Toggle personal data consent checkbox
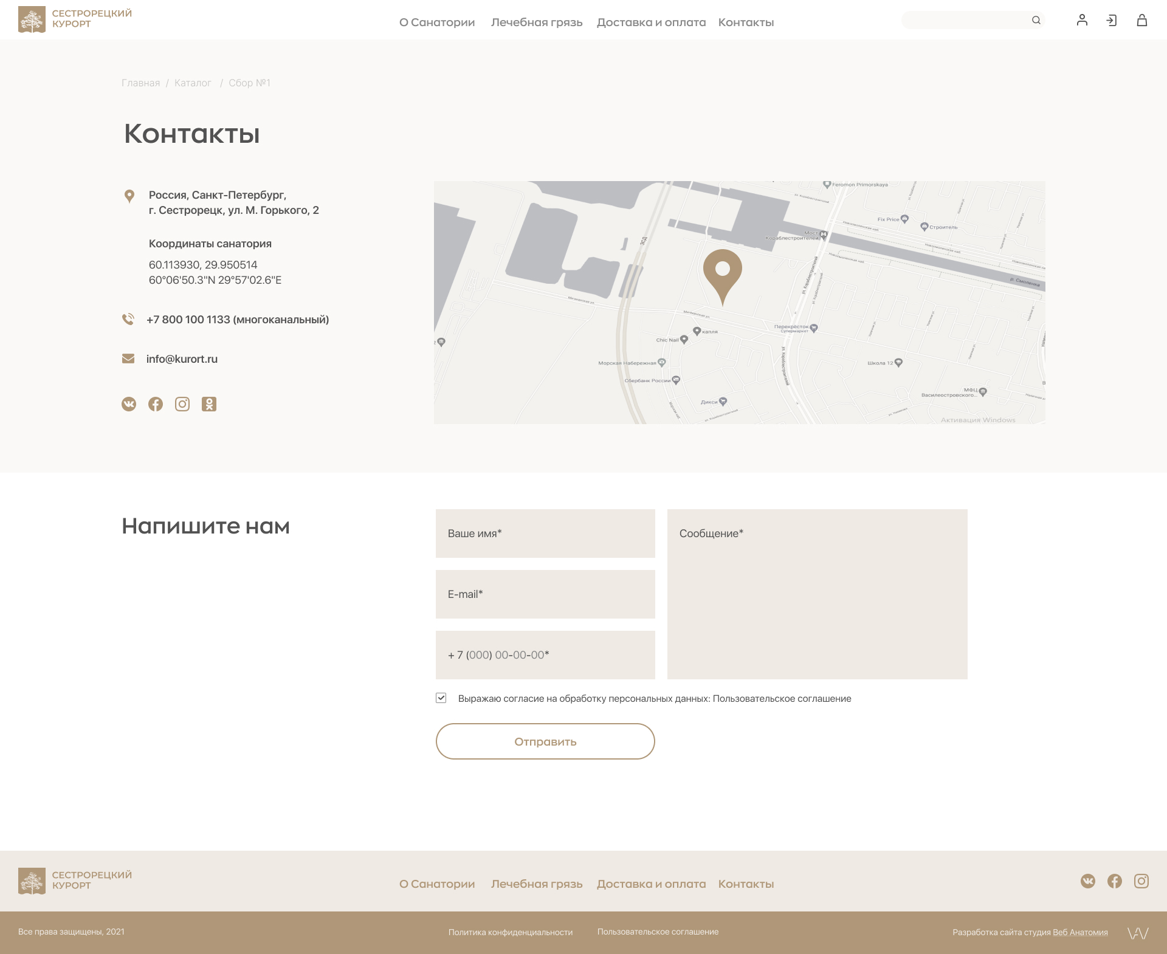 pos(441,698)
